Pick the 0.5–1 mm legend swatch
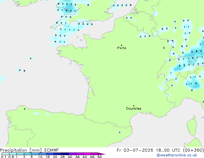Viewport: 204px width, 158px height. [x=13, y=154]
